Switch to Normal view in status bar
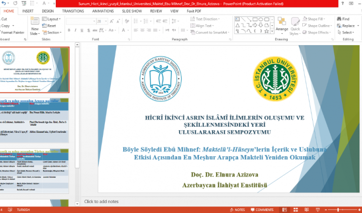This screenshot has height=213, width=362. pyautogui.click(x=284, y=210)
